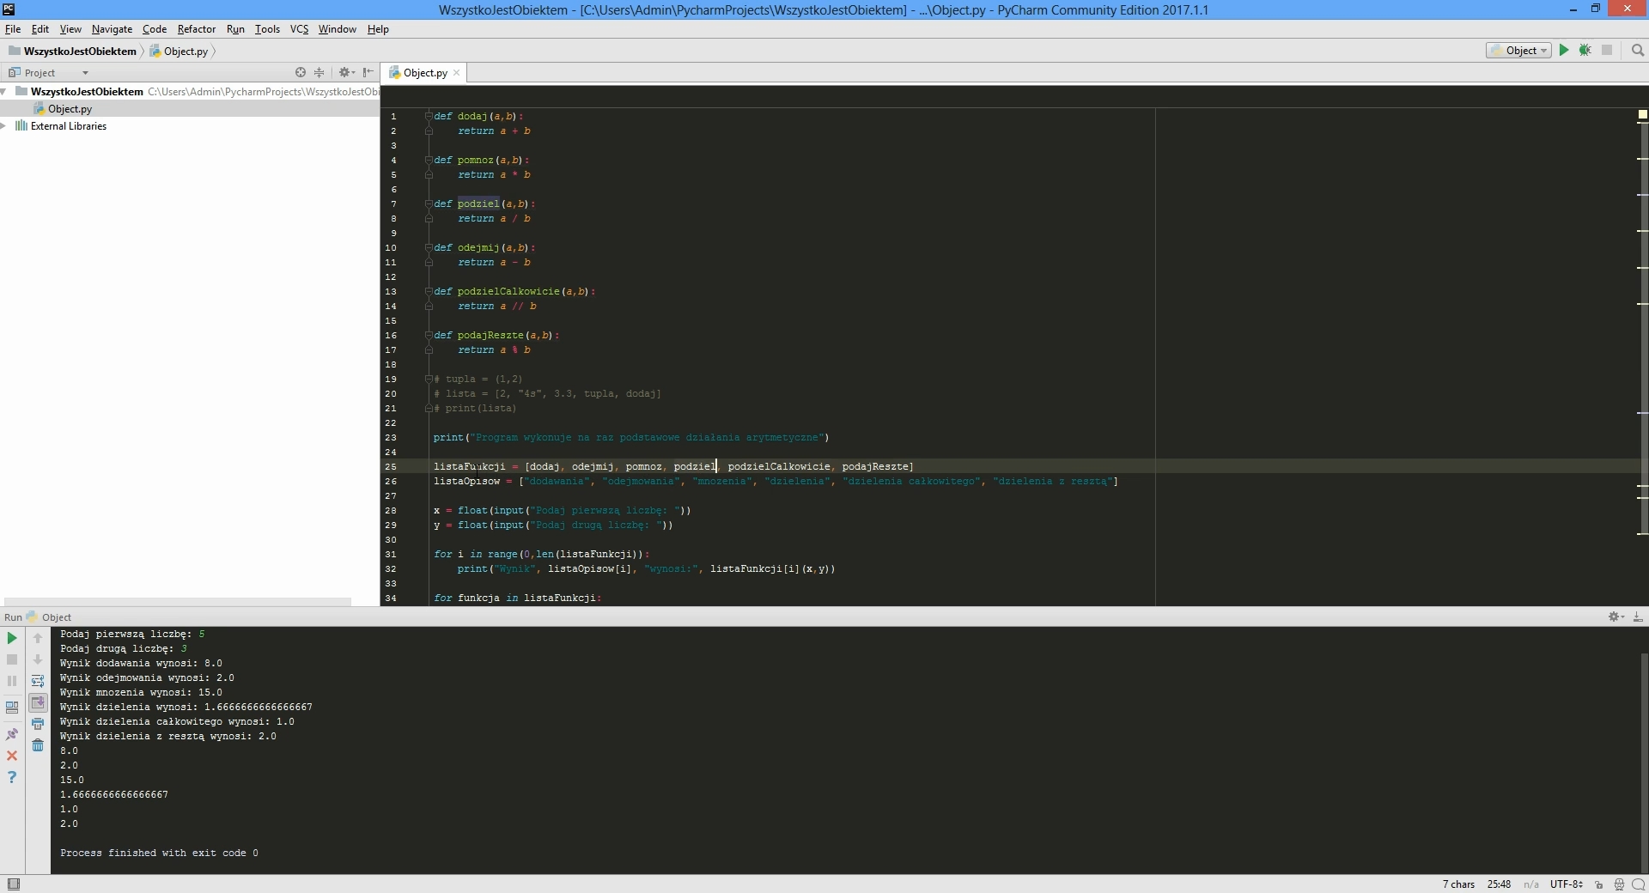Select Object.py in the project tree
Viewport: 1649px width, 893px height.
(70, 109)
